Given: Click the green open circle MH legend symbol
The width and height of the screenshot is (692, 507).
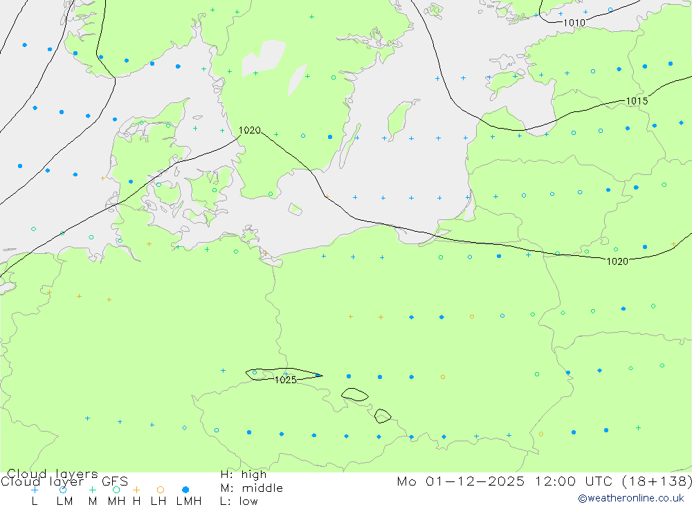Looking at the screenshot, I should coord(116,490).
